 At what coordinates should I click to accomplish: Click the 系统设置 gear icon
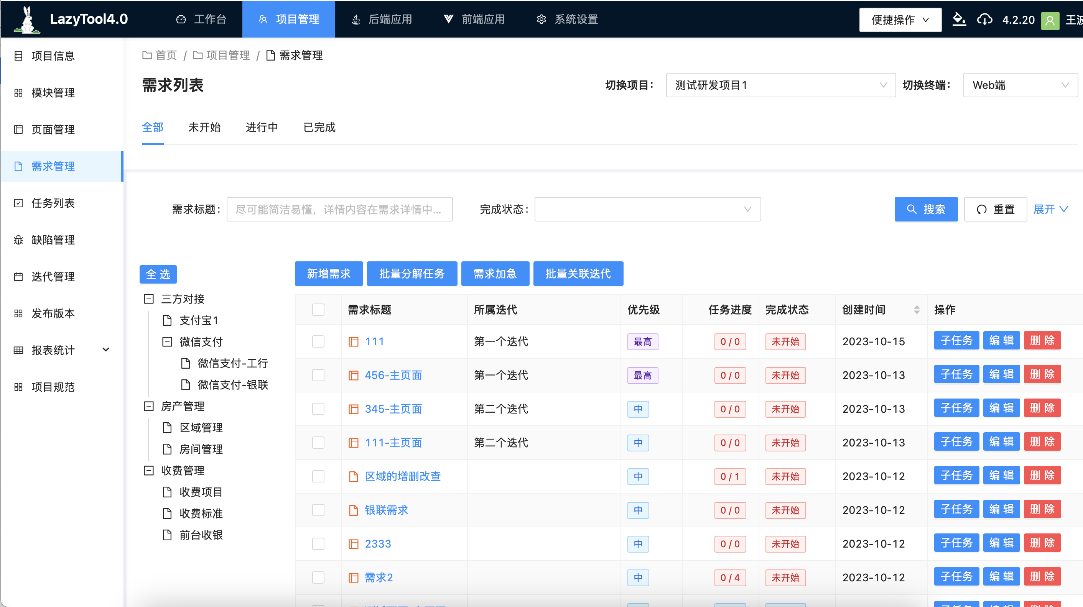tap(541, 19)
